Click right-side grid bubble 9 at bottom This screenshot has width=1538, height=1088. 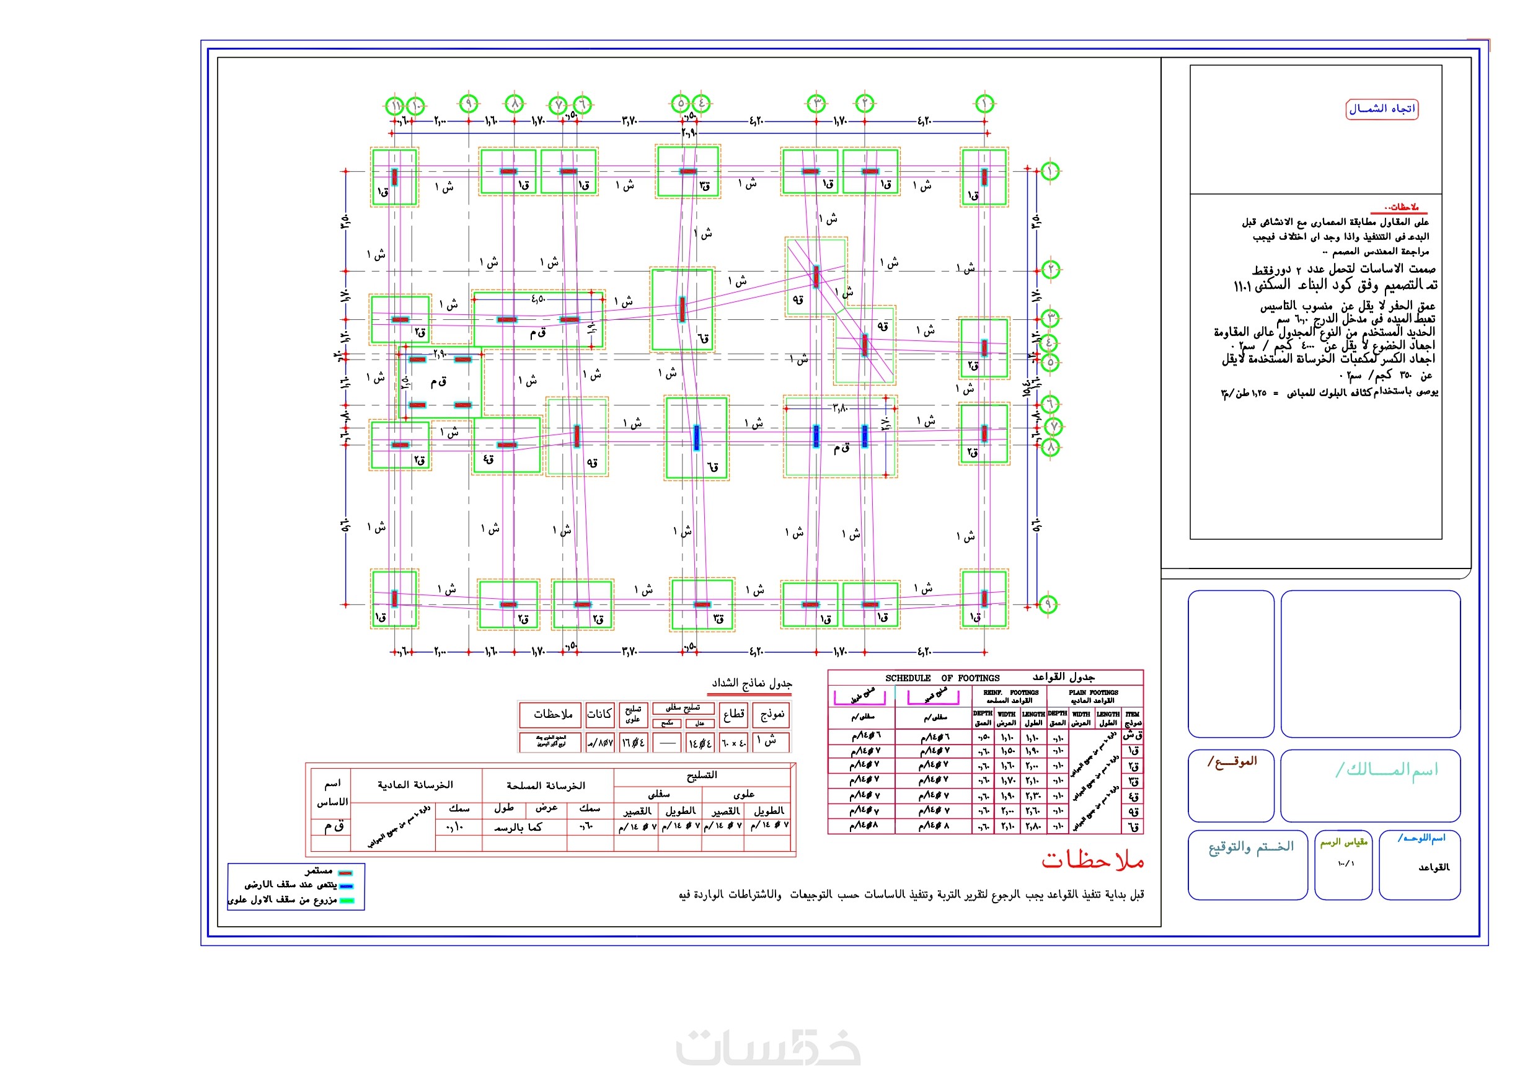[x=1048, y=604]
